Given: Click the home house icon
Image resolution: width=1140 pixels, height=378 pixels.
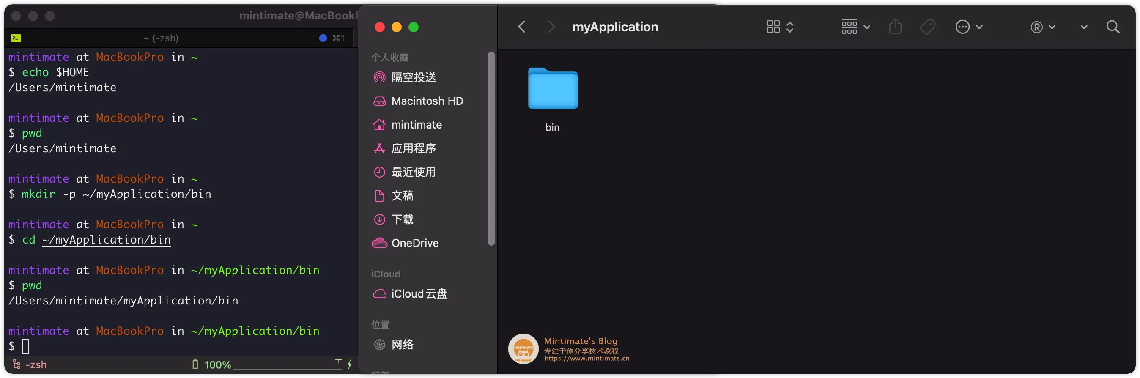Looking at the screenshot, I should [x=379, y=125].
